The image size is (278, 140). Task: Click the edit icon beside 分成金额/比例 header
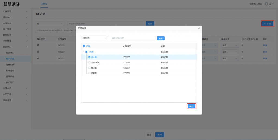243,39
